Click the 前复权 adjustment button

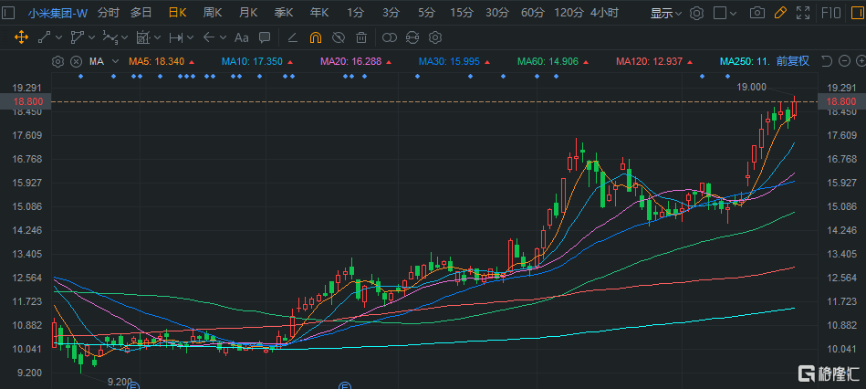(x=792, y=61)
